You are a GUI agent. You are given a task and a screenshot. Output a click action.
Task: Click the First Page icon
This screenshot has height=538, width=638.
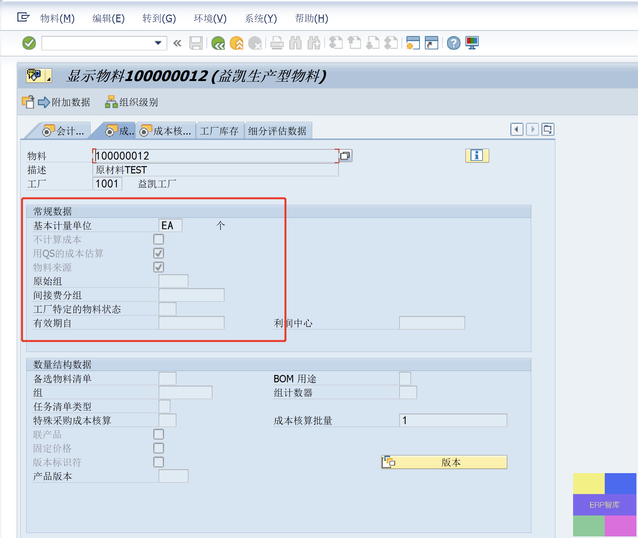pos(336,43)
